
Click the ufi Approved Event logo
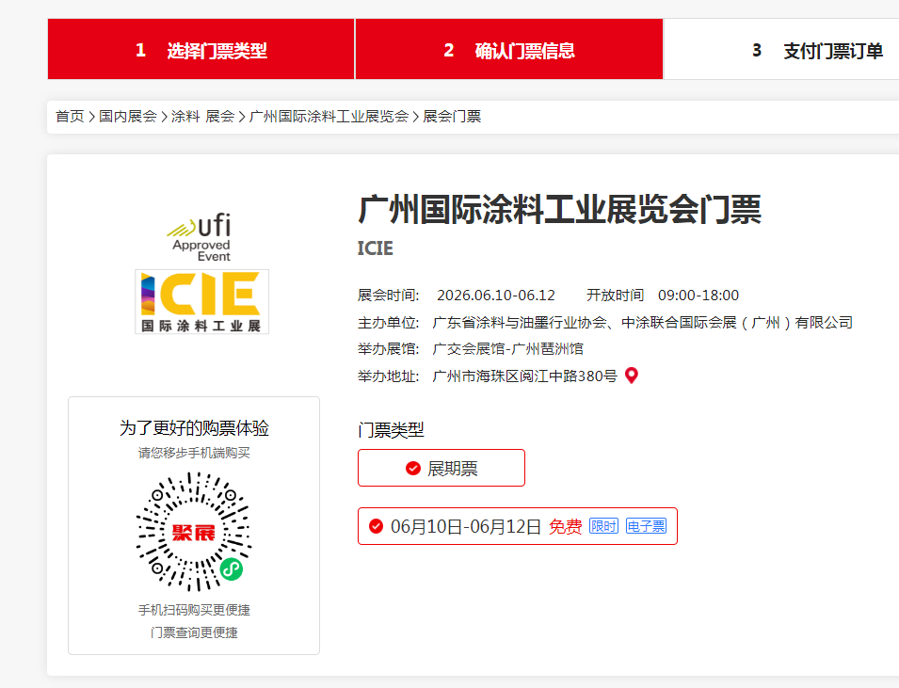coord(201,238)
